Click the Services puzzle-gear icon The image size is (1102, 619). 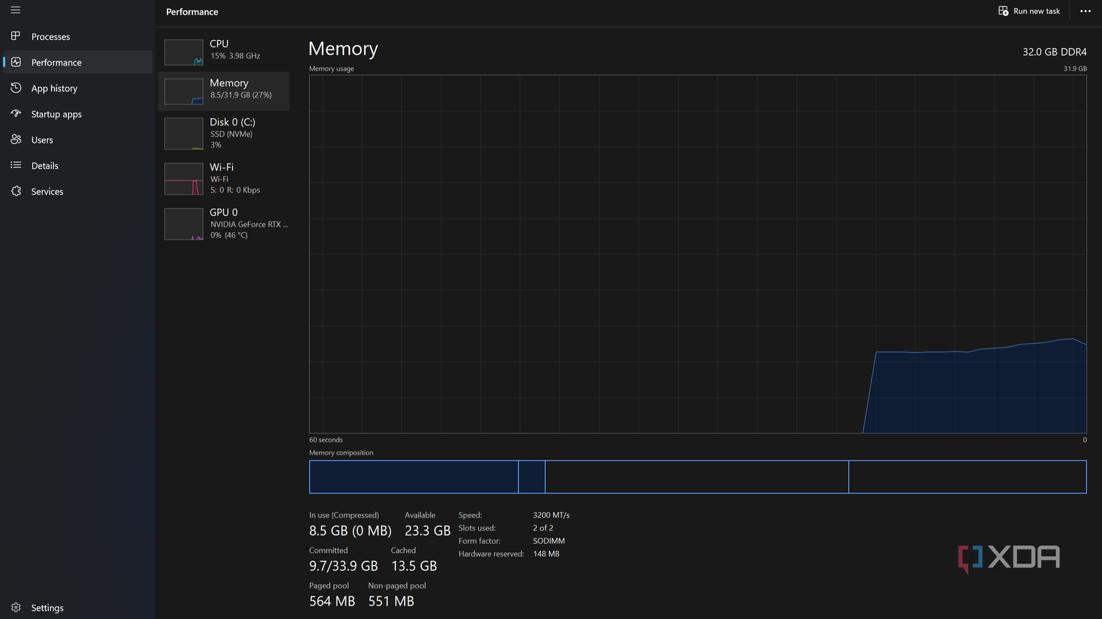[x=15, y=191]
